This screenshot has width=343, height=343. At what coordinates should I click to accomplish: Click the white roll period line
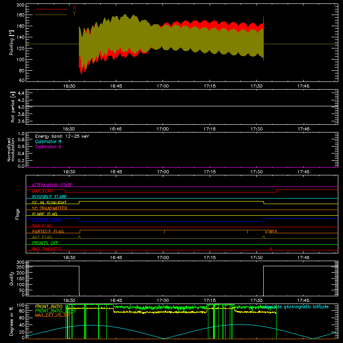(182, 106)
